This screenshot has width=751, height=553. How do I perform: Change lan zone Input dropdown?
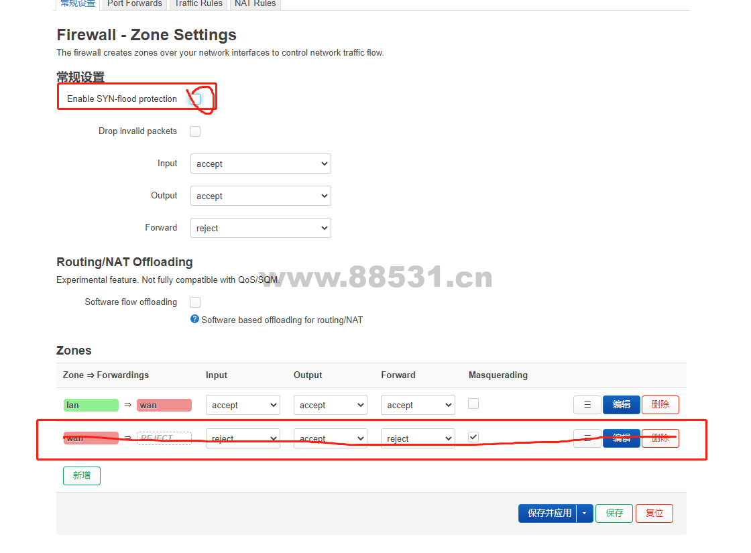tap(243, 405)
